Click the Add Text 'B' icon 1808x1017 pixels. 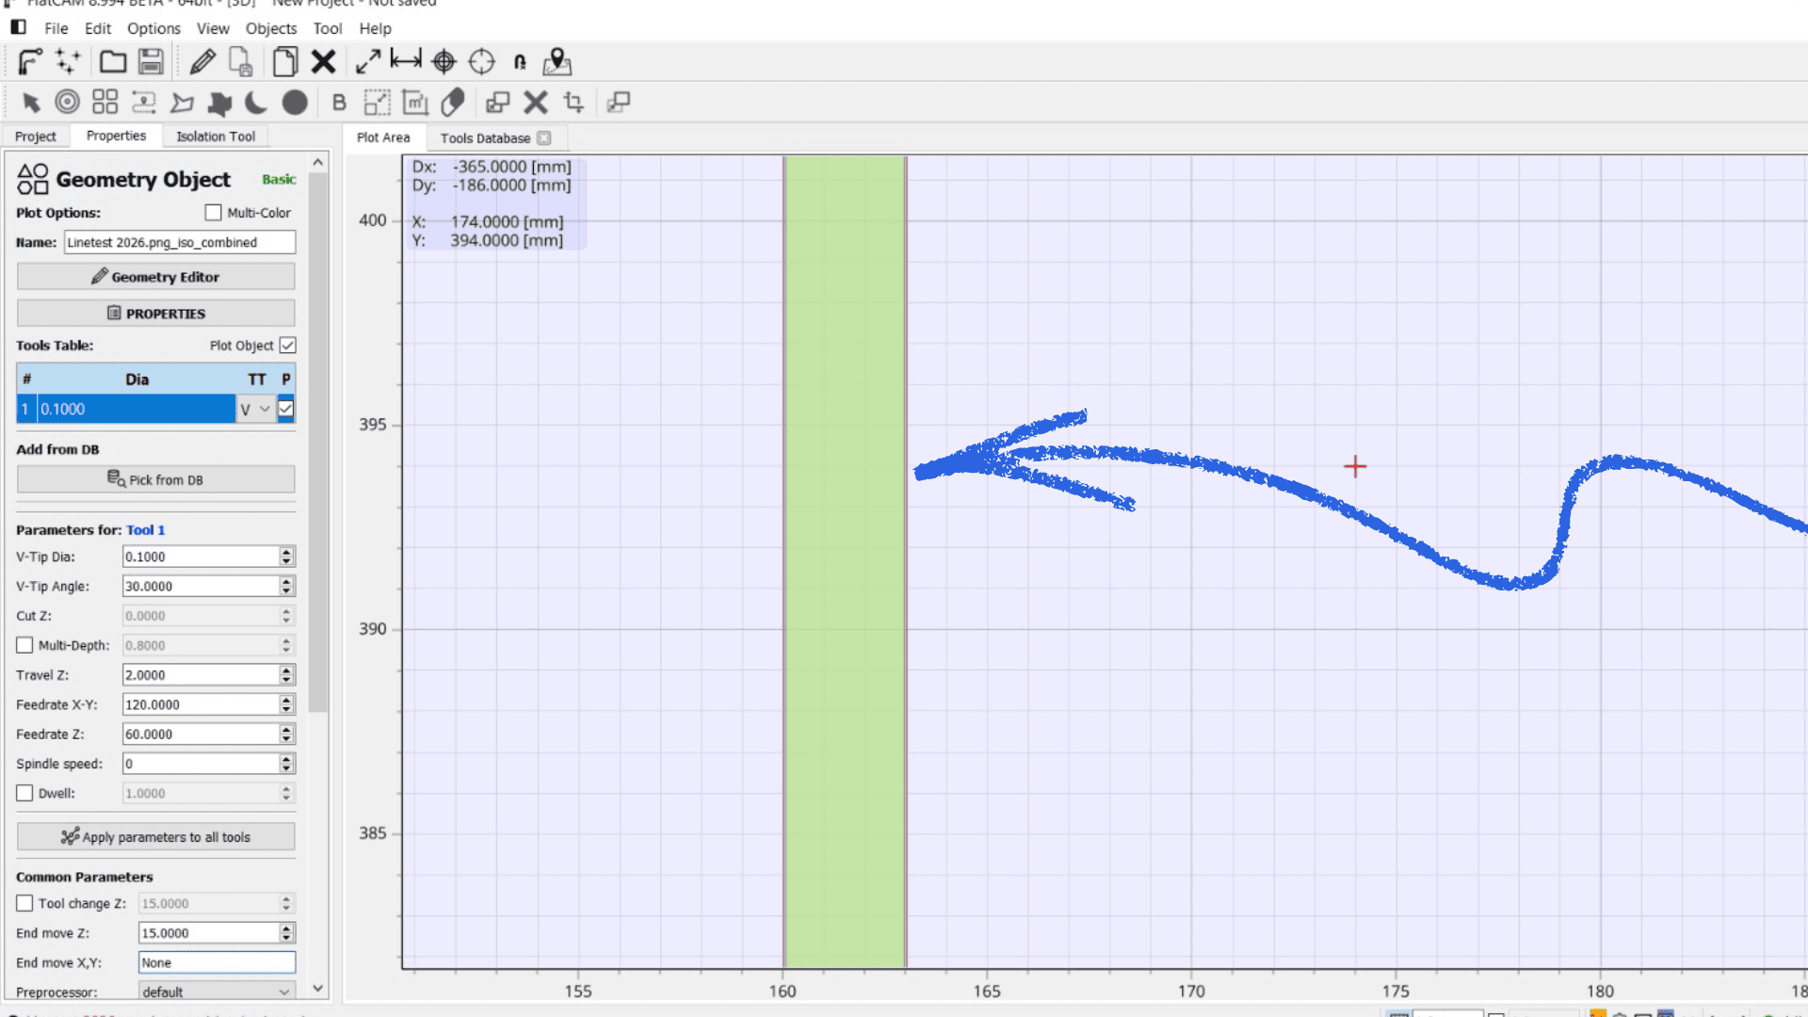click(339, 102)
